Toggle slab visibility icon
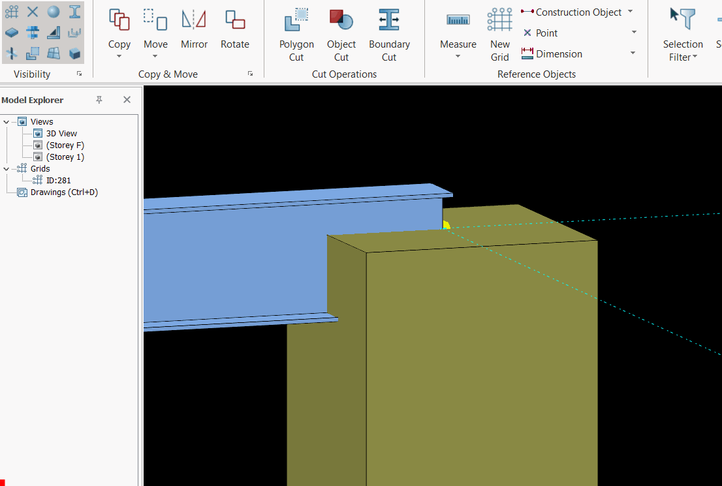 pos(12,32)
